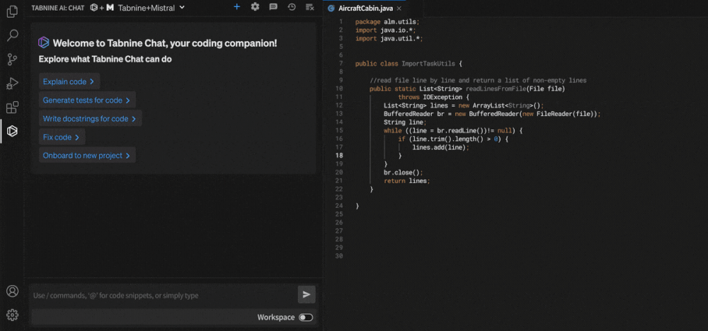Open the Tabnine+Mistral model dropdown
This screenshot has width=708, height=331.
pyautogui.click(x=150, y=7)
